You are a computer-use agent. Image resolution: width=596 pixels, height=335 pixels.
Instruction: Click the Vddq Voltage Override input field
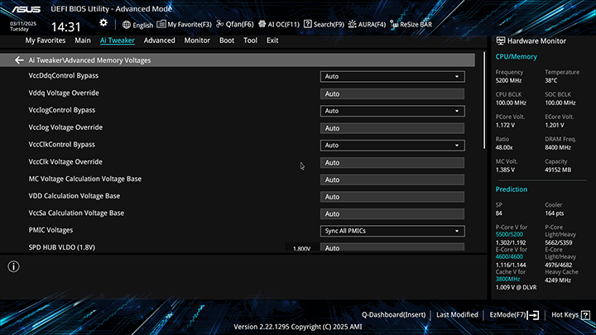[x=392, y=94]
